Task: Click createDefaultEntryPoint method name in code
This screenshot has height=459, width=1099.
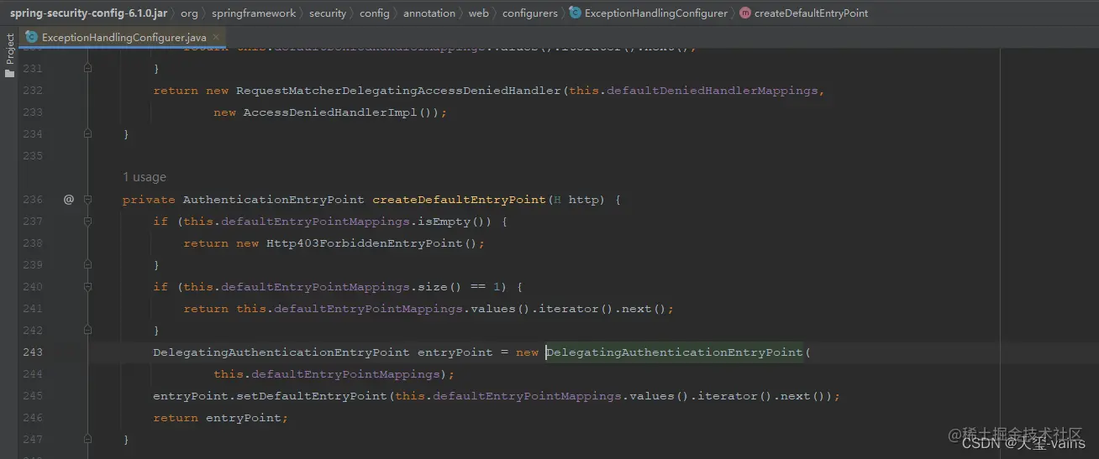Action: coord(459,200)
